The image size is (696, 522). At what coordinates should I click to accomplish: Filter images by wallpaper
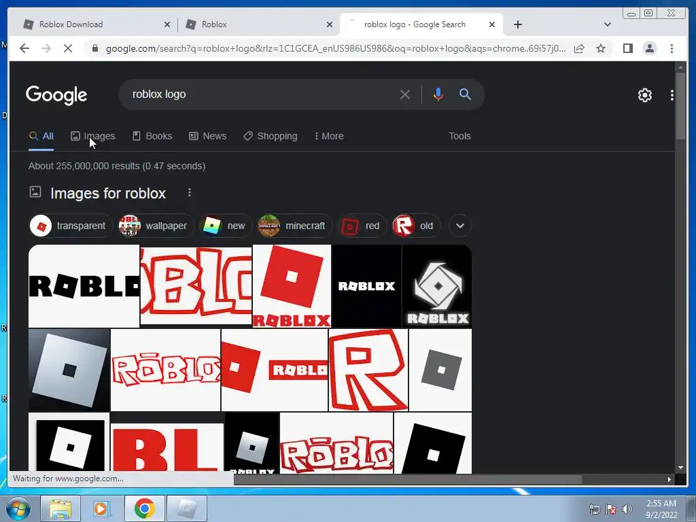point(156,226)
